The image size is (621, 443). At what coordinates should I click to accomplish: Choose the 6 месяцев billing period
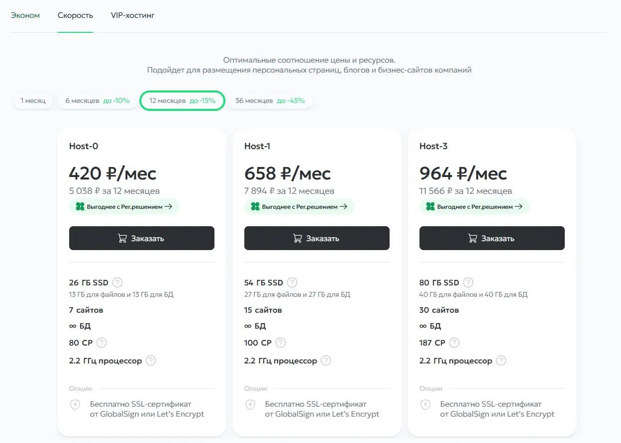click(98, 100)
